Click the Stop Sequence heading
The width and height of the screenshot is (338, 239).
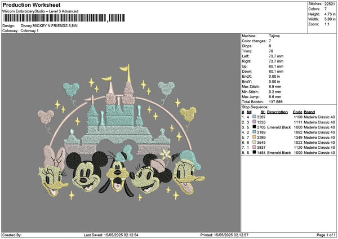[x=255, y=107]
